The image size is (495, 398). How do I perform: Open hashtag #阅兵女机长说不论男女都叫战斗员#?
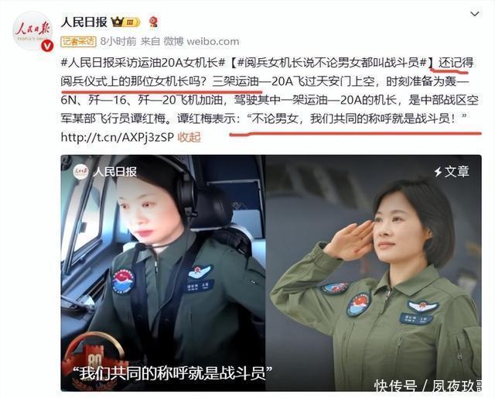click(x=332, y=63)
